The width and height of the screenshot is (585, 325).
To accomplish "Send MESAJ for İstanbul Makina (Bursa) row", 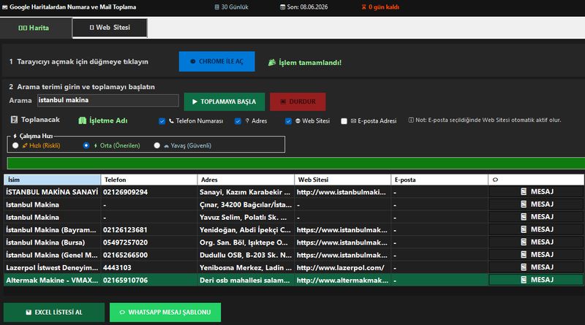I will 536,242.
